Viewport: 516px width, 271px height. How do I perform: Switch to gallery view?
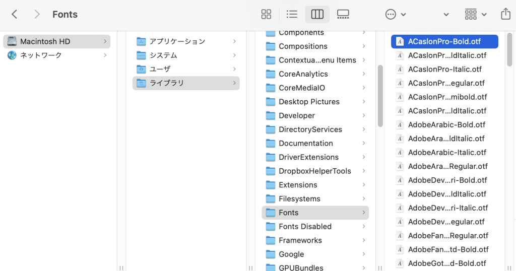coord(343,14)
